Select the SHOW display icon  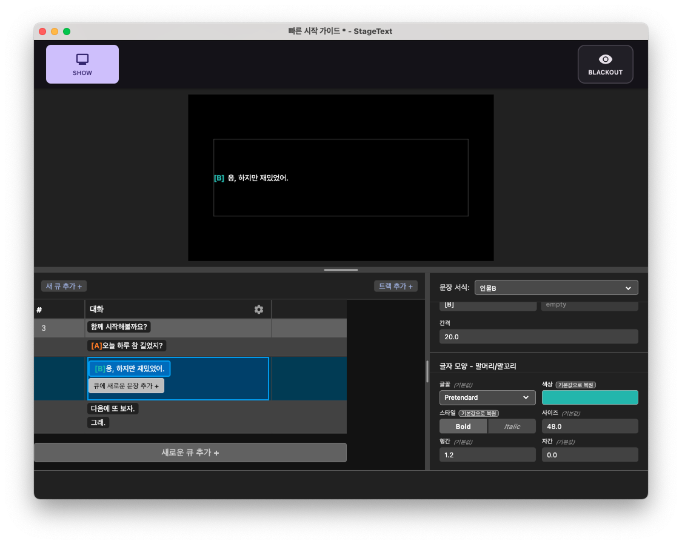pyautogui.click(x=82, y=59)
